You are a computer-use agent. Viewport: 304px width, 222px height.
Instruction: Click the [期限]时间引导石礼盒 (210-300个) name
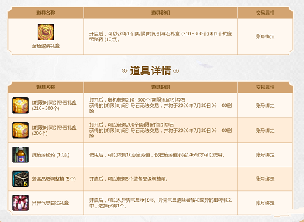(x=54, y=106)
